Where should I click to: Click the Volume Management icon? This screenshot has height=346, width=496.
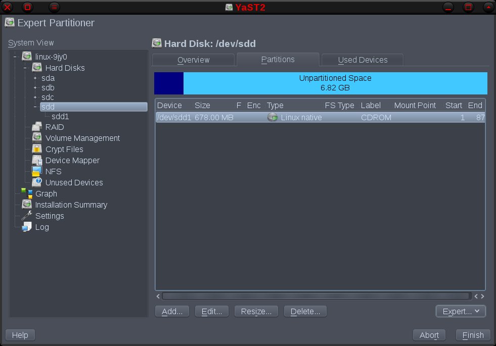(37, 137)
